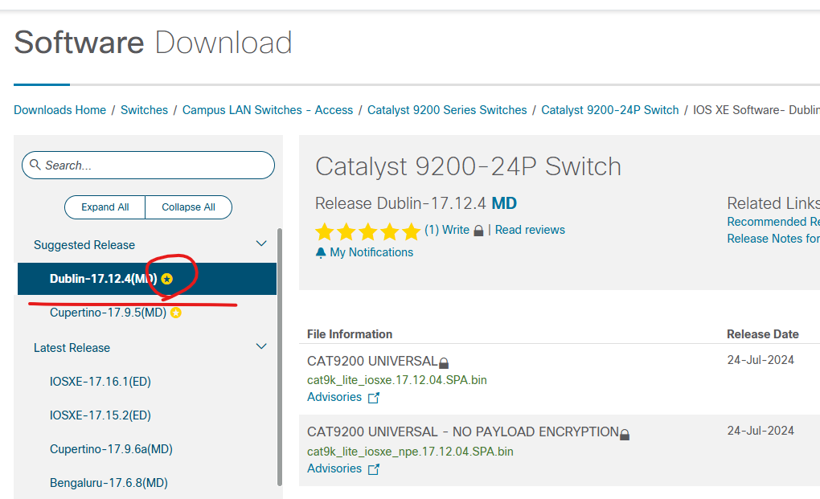Select IOSXE-17.16.1(ED) release
The image size is (820, 499).
coord(100,382)
